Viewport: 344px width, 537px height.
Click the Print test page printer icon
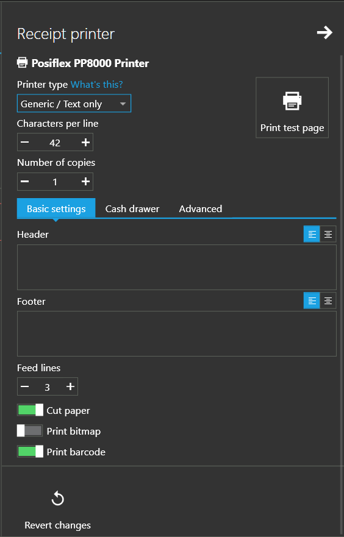(x=292, y=101)
